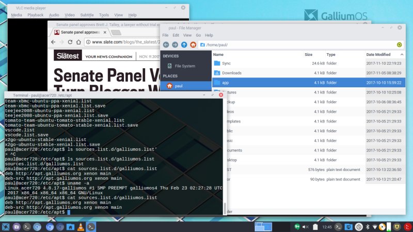Go forward in the File Manager toolbar

175,45
